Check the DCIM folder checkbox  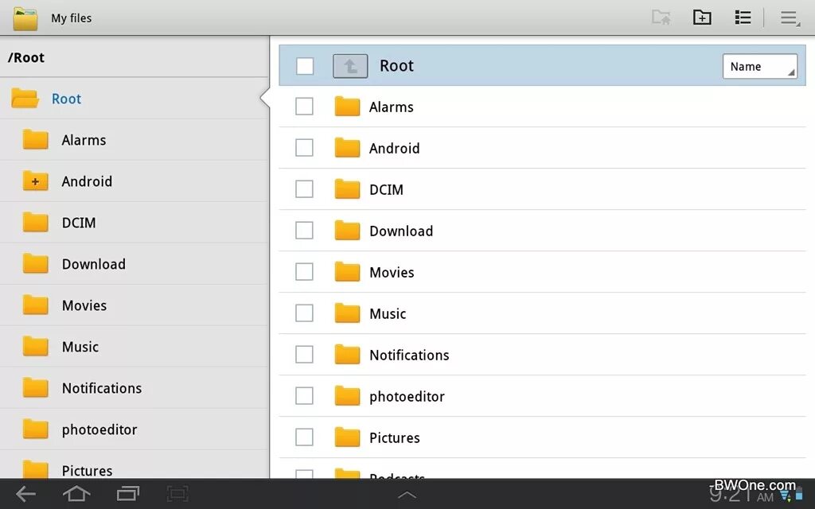tap(304, 189)
